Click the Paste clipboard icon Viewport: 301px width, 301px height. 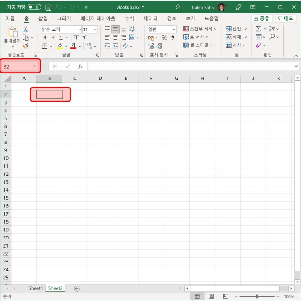(x=13, y=32)
